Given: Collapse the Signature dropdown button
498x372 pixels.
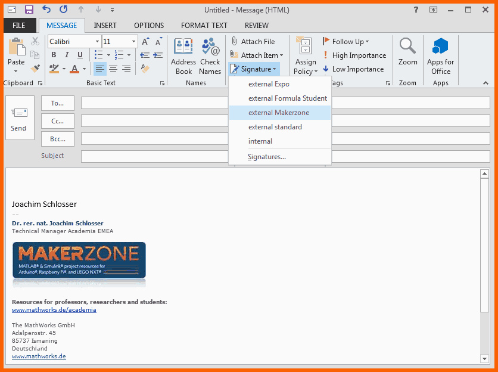Looking at the screenshot, I should (254, 69).
